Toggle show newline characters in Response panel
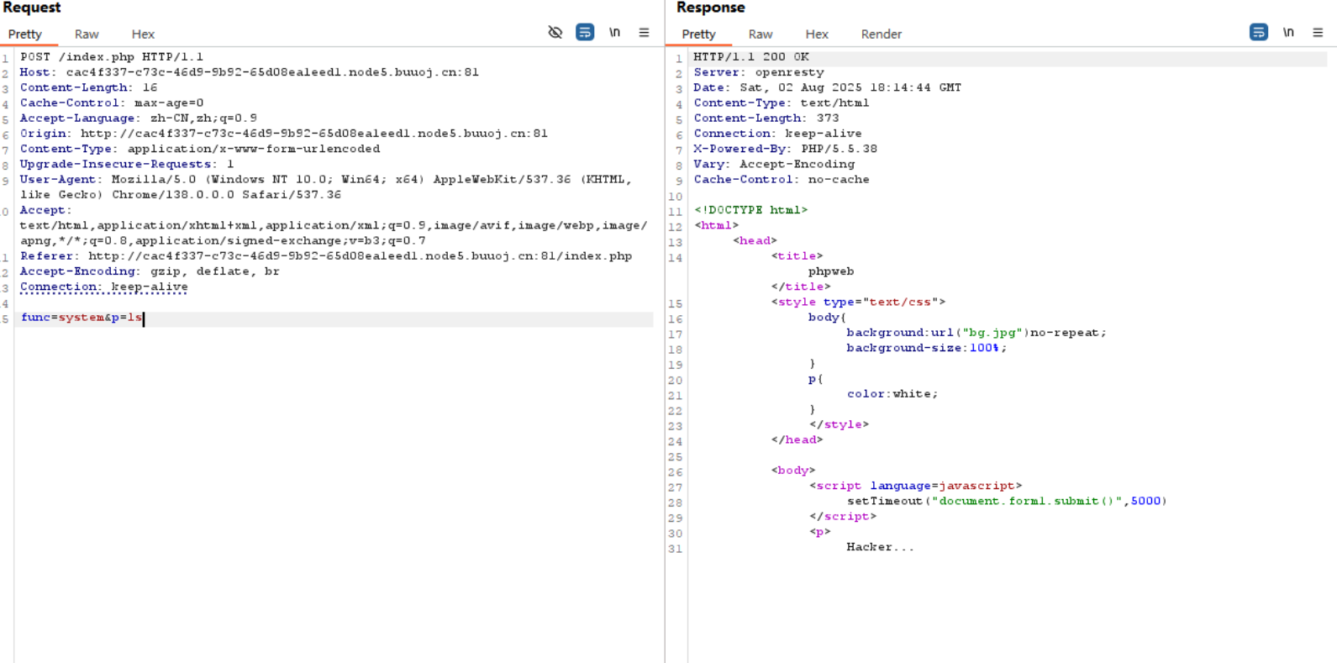 coord(1288,33)
